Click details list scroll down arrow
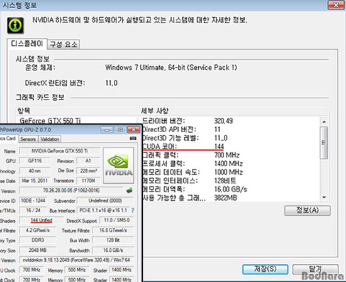Viewport: 346px width, 282px height. pyautogui.click(x=324, y=197)
